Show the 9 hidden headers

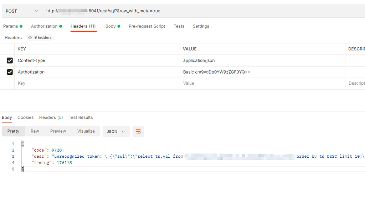point(40,37)
